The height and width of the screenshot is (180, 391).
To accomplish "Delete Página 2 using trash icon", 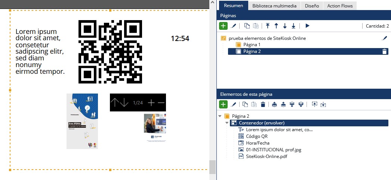I will 384,51.
